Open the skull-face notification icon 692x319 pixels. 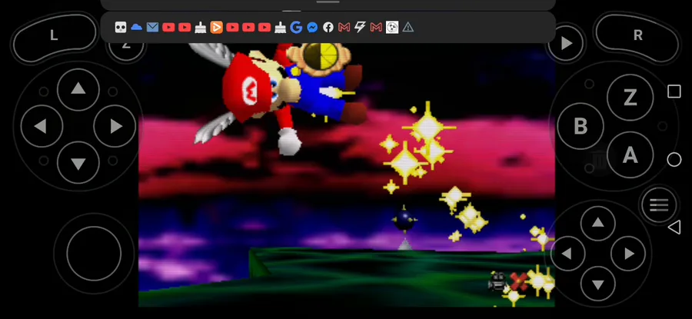point(121,28)
